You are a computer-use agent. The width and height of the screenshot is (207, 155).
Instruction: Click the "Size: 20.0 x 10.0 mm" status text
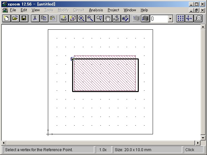pos(133,150)
